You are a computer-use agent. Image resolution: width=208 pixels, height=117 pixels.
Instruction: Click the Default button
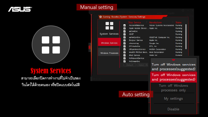click(x=130, y=65)
